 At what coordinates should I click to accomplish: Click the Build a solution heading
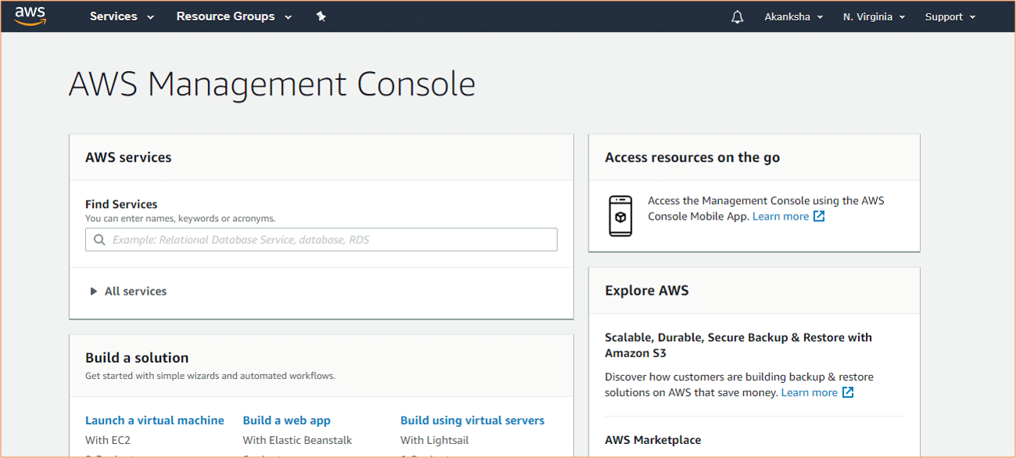137,358
